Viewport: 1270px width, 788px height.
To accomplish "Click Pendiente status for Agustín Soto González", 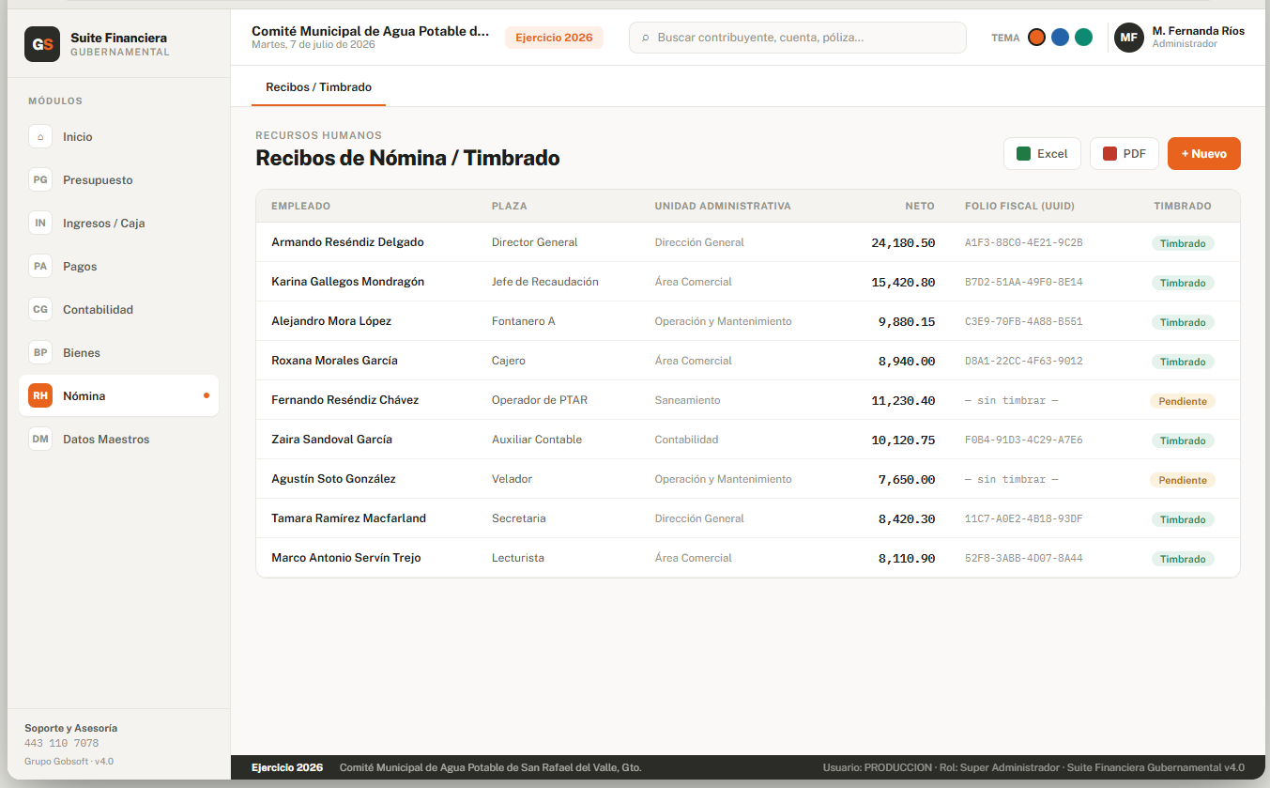I will 1183,480.
